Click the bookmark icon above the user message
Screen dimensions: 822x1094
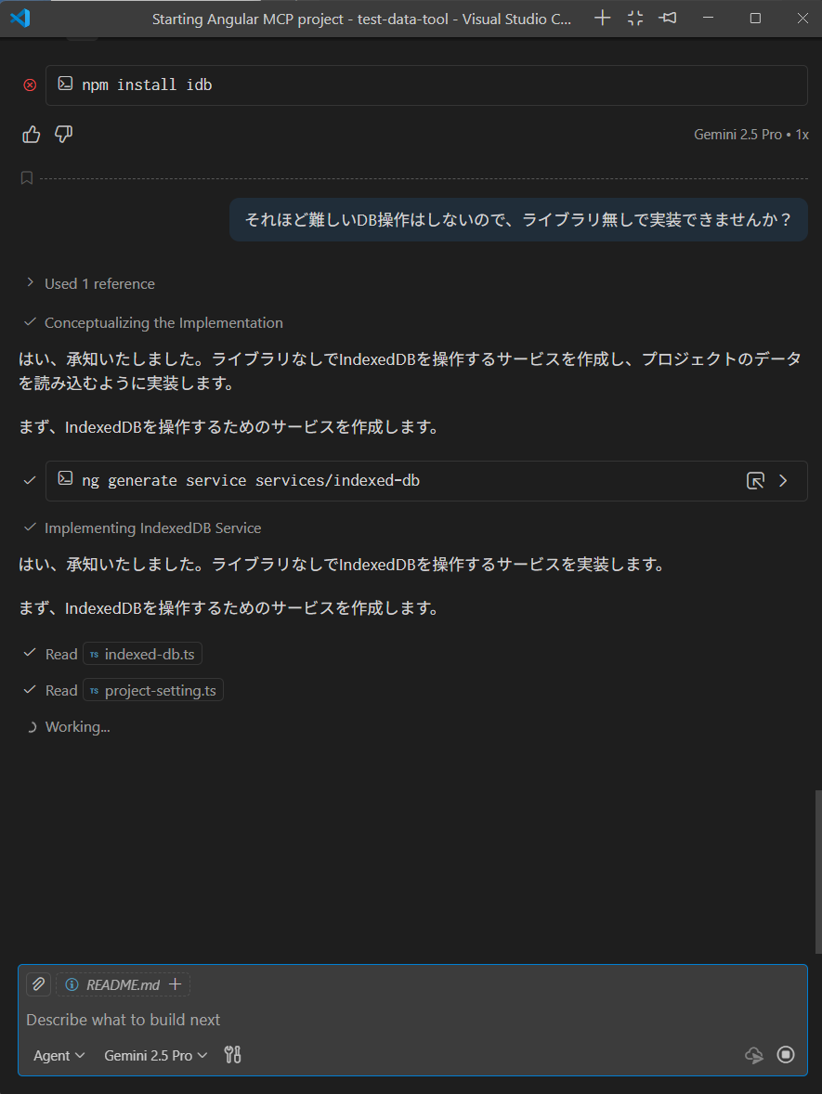26,177
